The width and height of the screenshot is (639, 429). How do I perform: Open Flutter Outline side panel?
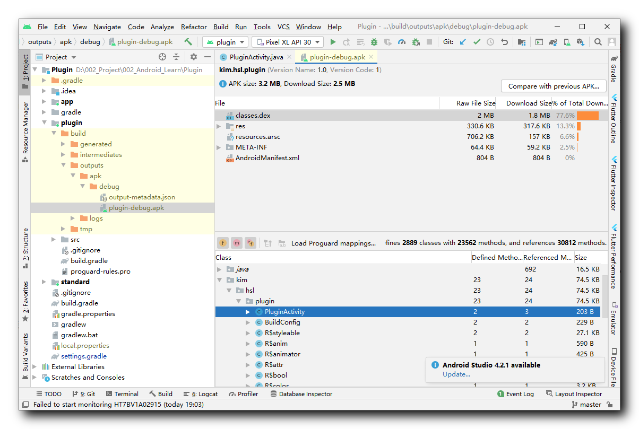(614, 119)
